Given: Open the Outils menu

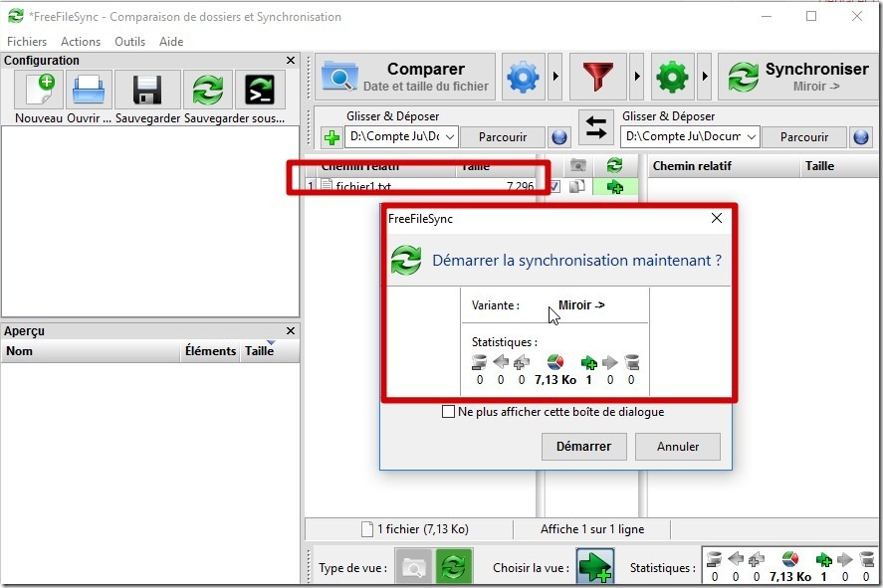Looking at the screenshot, I should 129,42.
